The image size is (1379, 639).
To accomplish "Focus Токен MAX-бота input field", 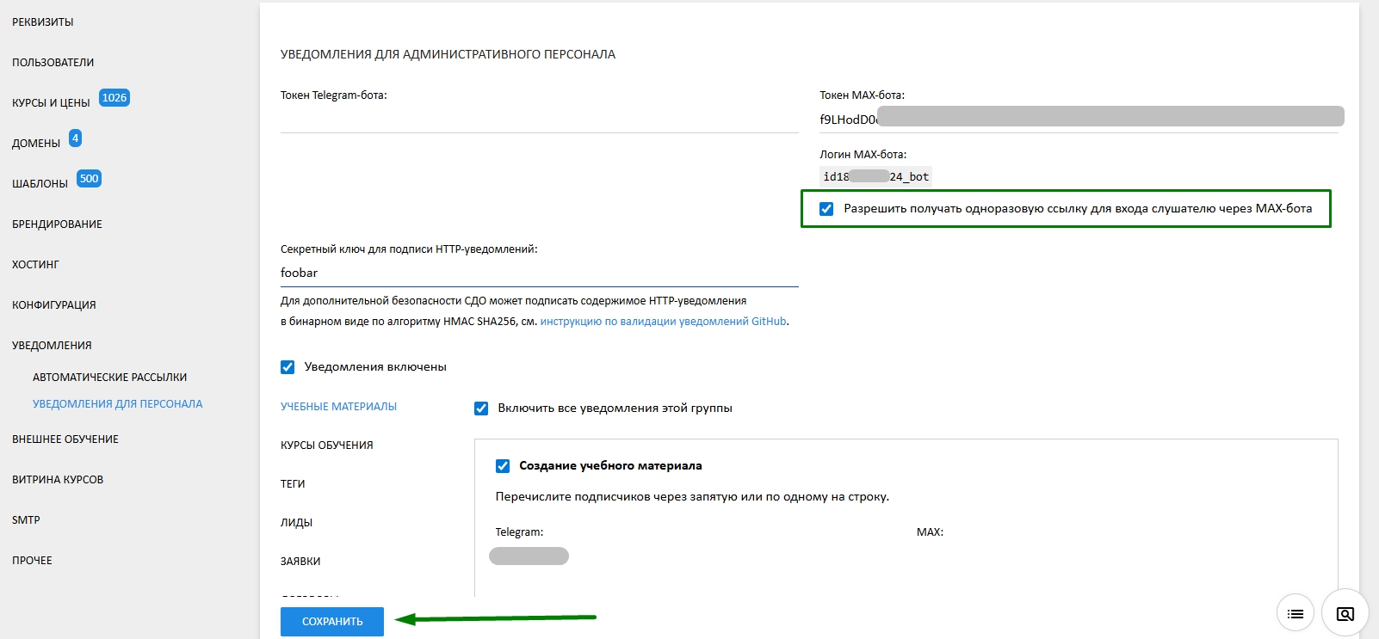I will click(x=1079, y=120).
